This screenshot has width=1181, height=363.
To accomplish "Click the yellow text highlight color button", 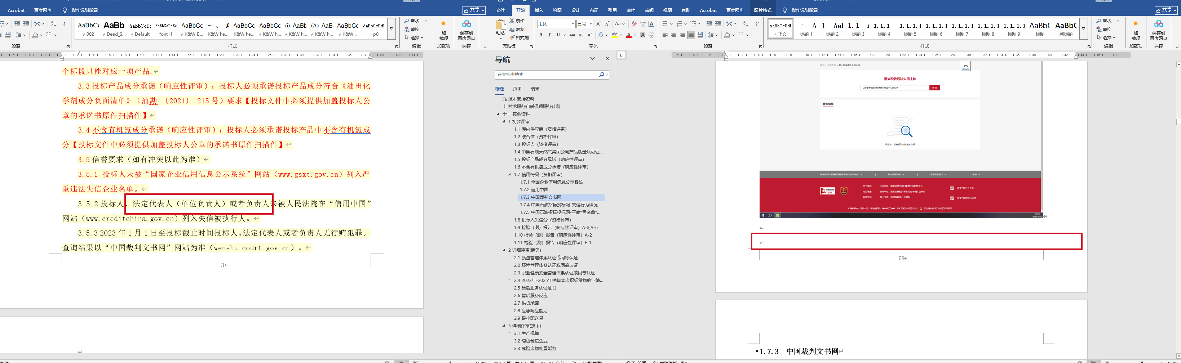I will pyautogui.click(x=615, y=35).
